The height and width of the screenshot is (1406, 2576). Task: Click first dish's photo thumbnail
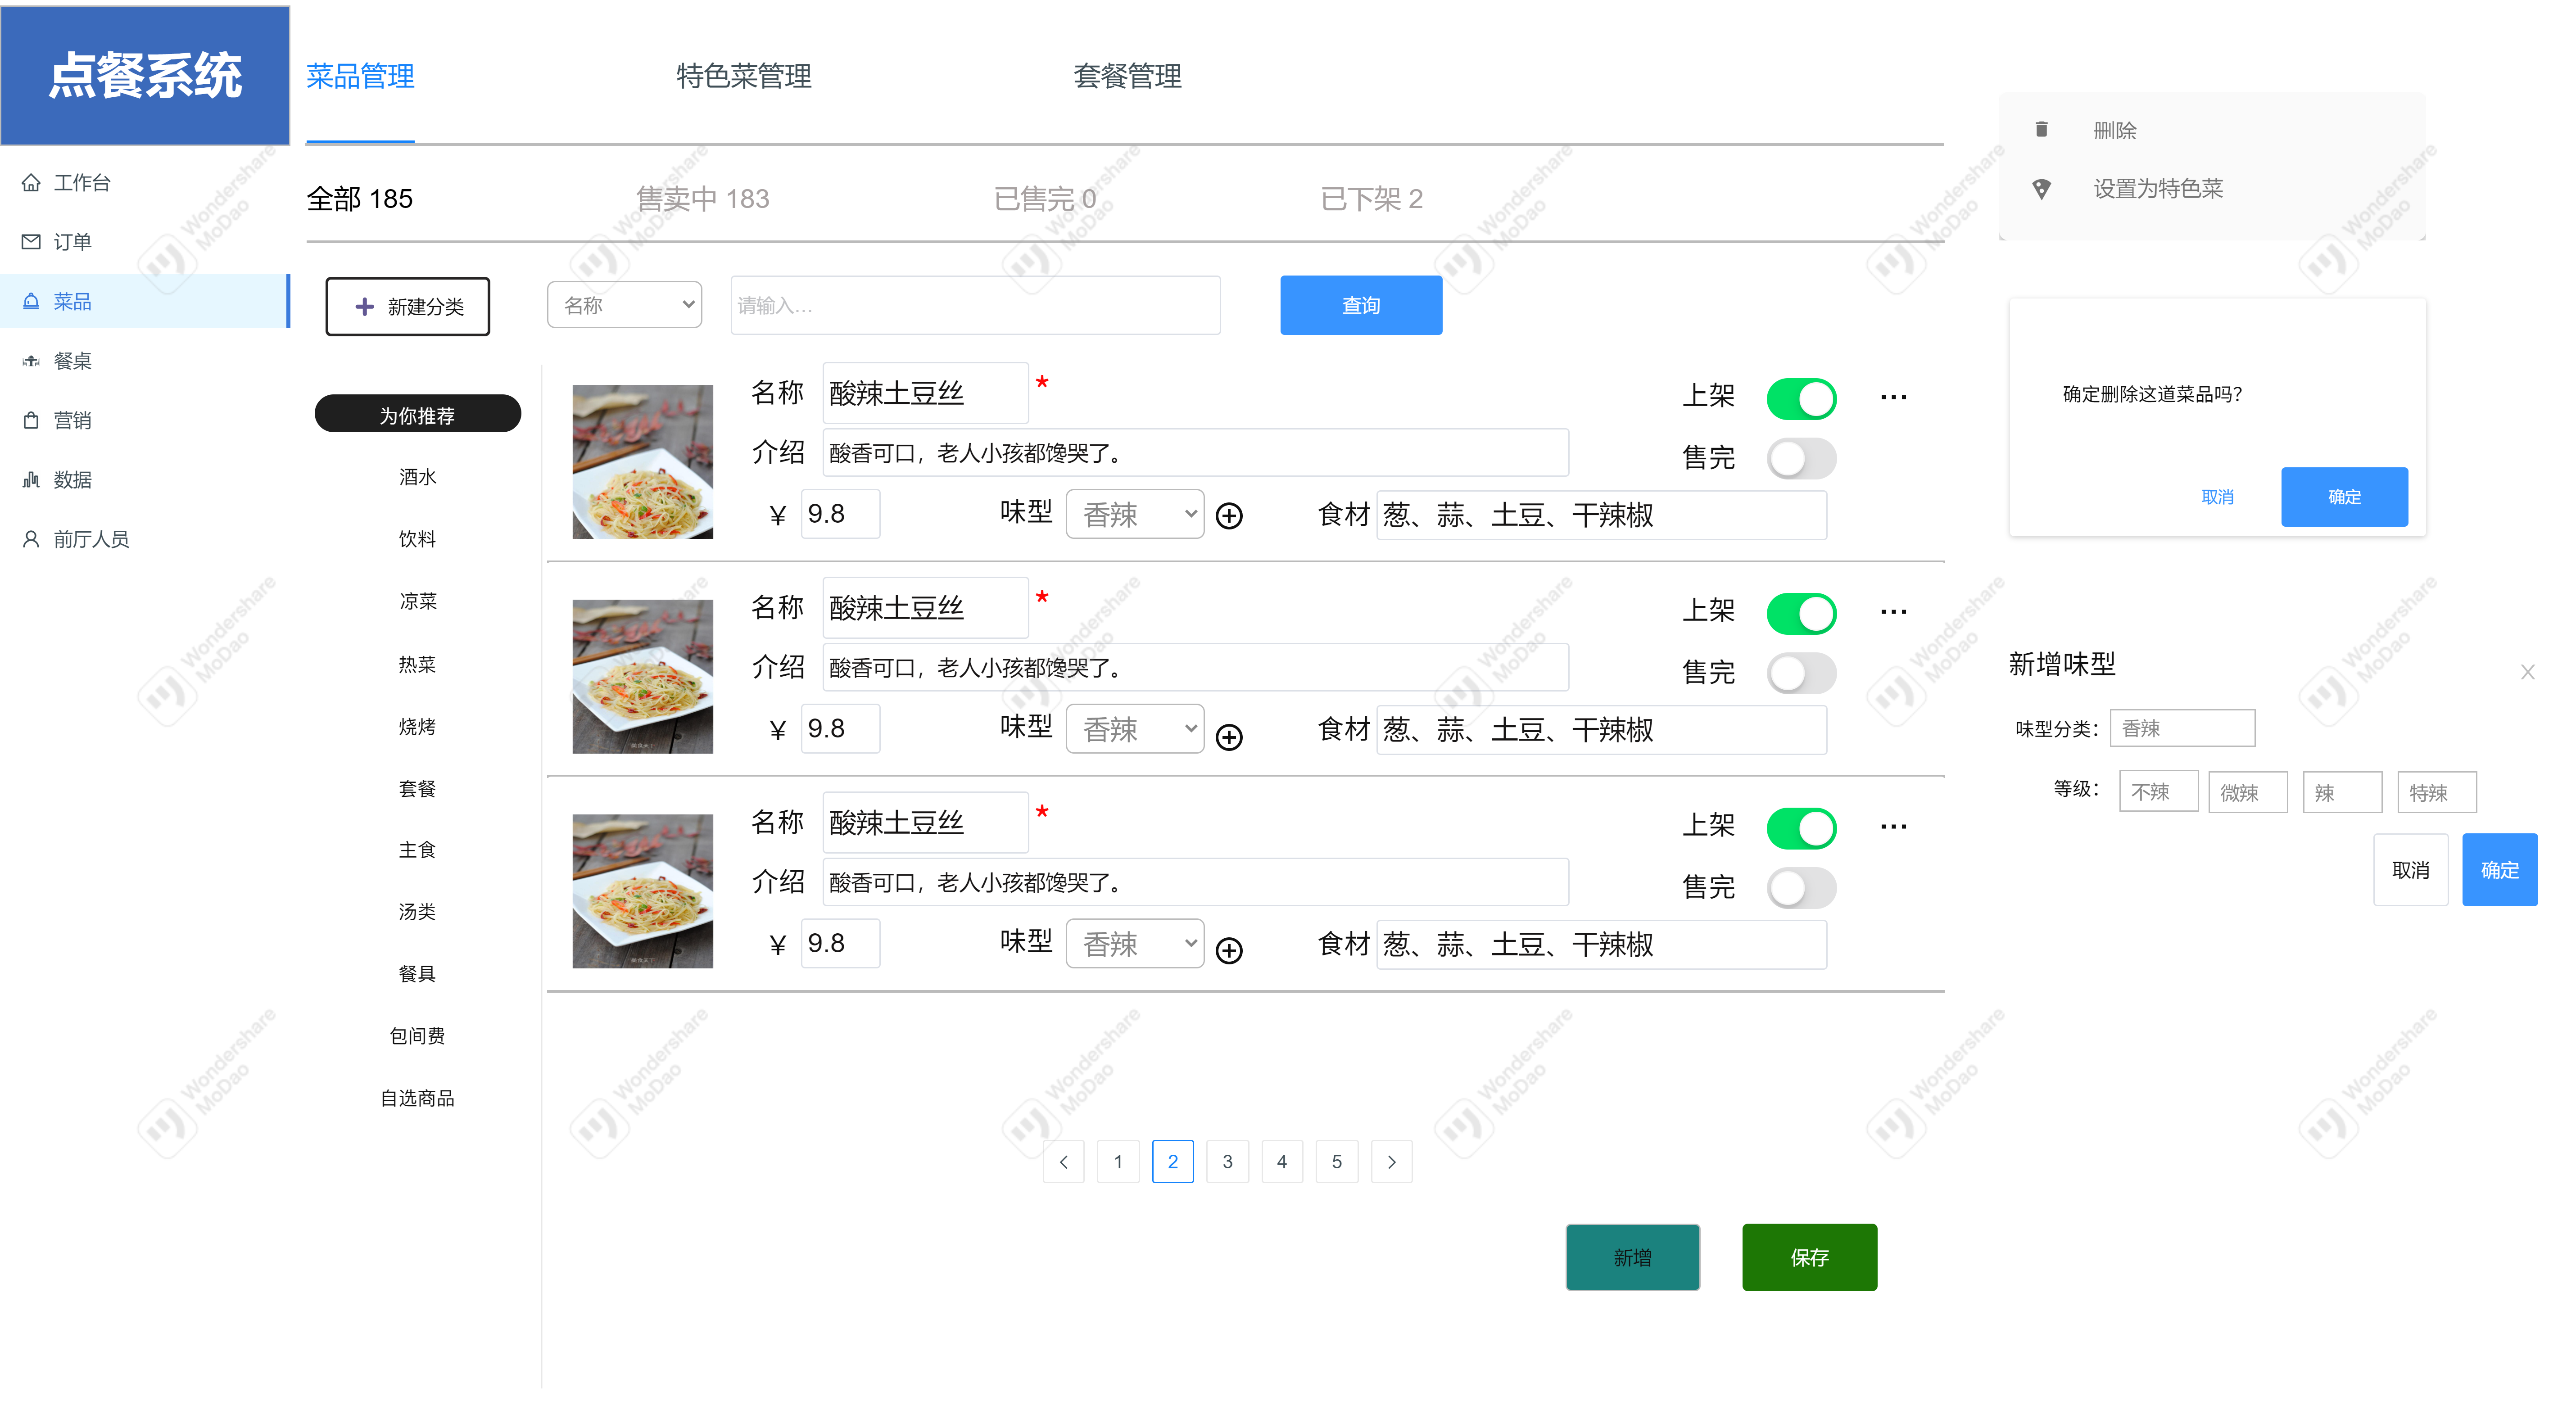pyautogui.click(x=642, y=461)
